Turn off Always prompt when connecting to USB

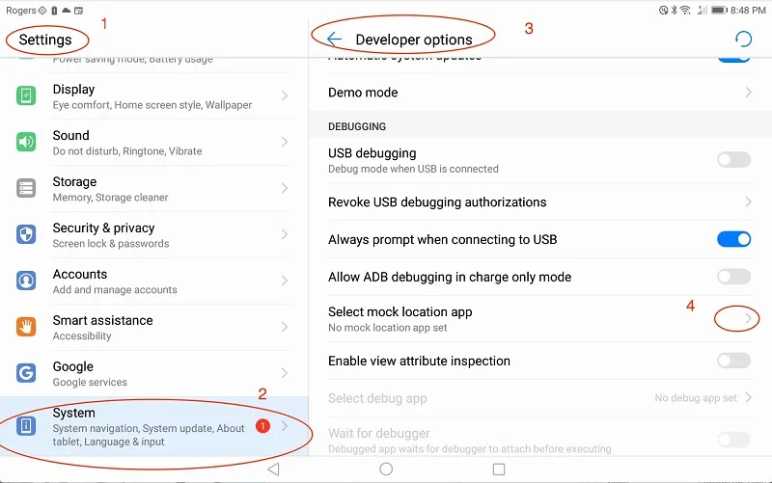[x=733, y=239]
